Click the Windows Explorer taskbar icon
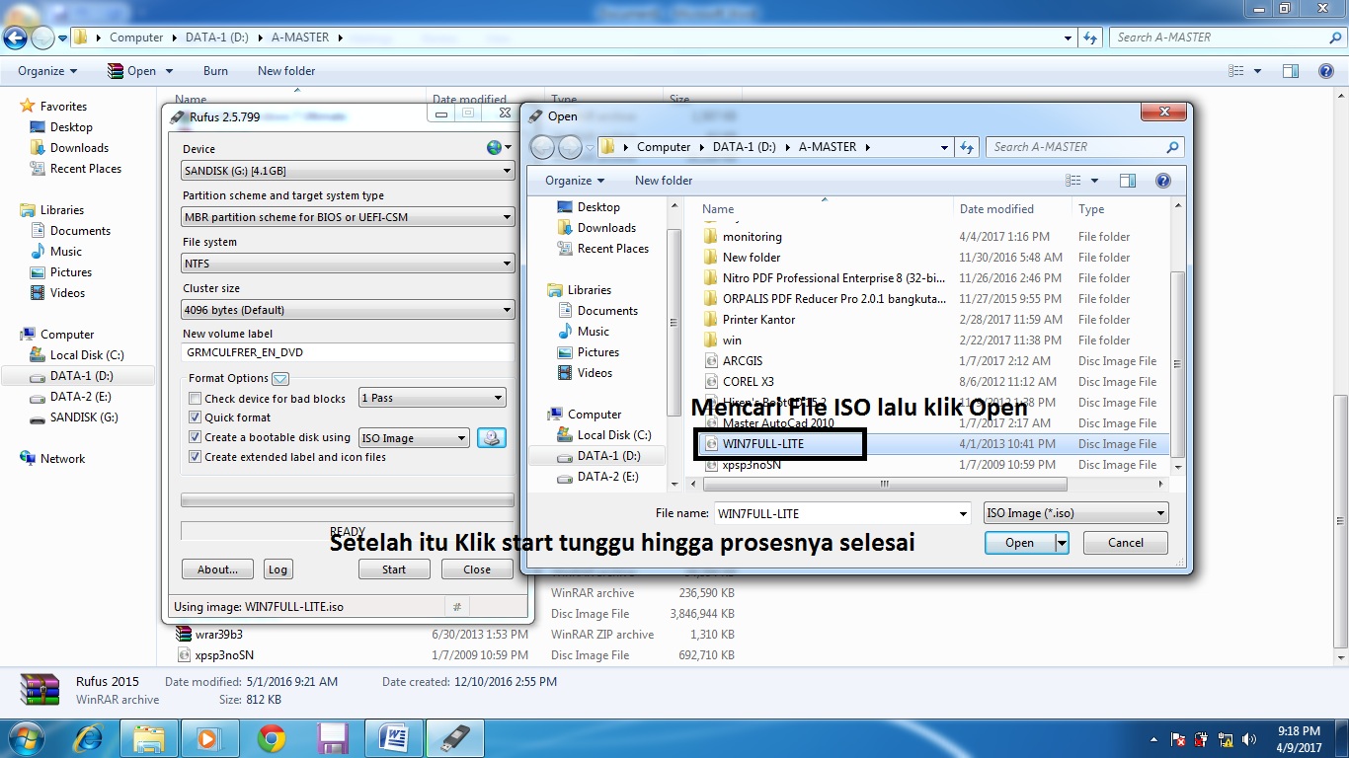The height and width of the screenshot is (758, 1349). (x=149, y=738)
